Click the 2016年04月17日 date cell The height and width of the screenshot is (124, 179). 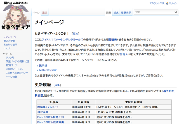click(83, 107)
